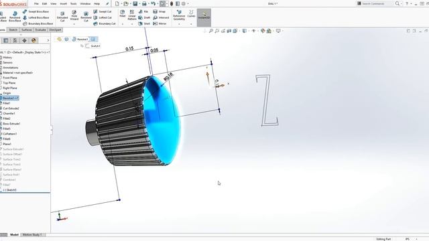Click the Rebuild traffic light icon

pyautogui.click(x=172, y=4)
